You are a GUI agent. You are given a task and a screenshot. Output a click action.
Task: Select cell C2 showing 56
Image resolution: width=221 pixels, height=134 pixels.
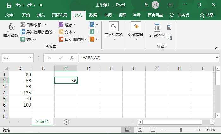point(66,81)
